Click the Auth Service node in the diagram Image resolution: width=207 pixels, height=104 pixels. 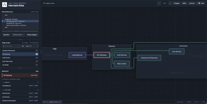click(x=122, y=55)
